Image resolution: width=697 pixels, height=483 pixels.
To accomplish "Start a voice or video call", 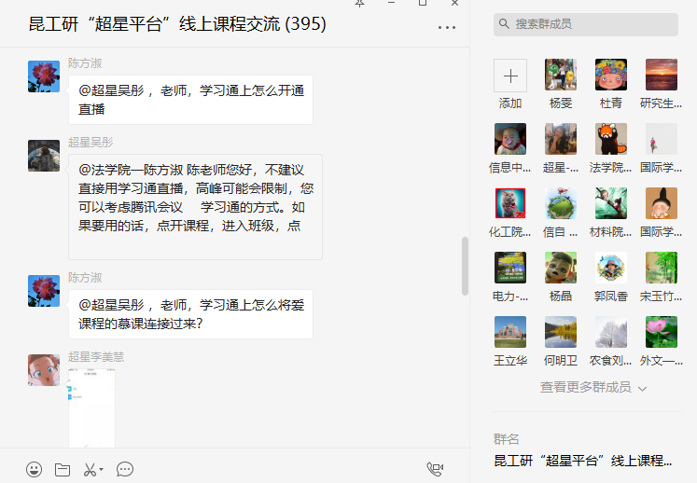I will coord(435,469).
